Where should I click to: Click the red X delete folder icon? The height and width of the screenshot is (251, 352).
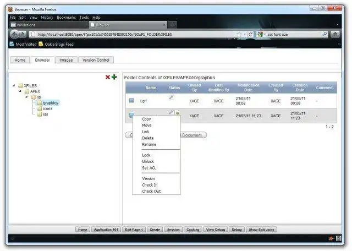click(x=108, y=77)
